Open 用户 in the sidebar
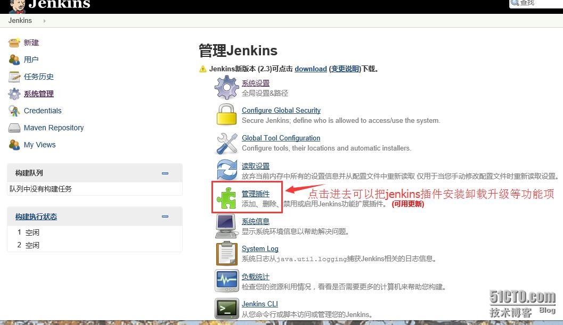This screenshot has height=325, width=563. click(x=31, y=60)
